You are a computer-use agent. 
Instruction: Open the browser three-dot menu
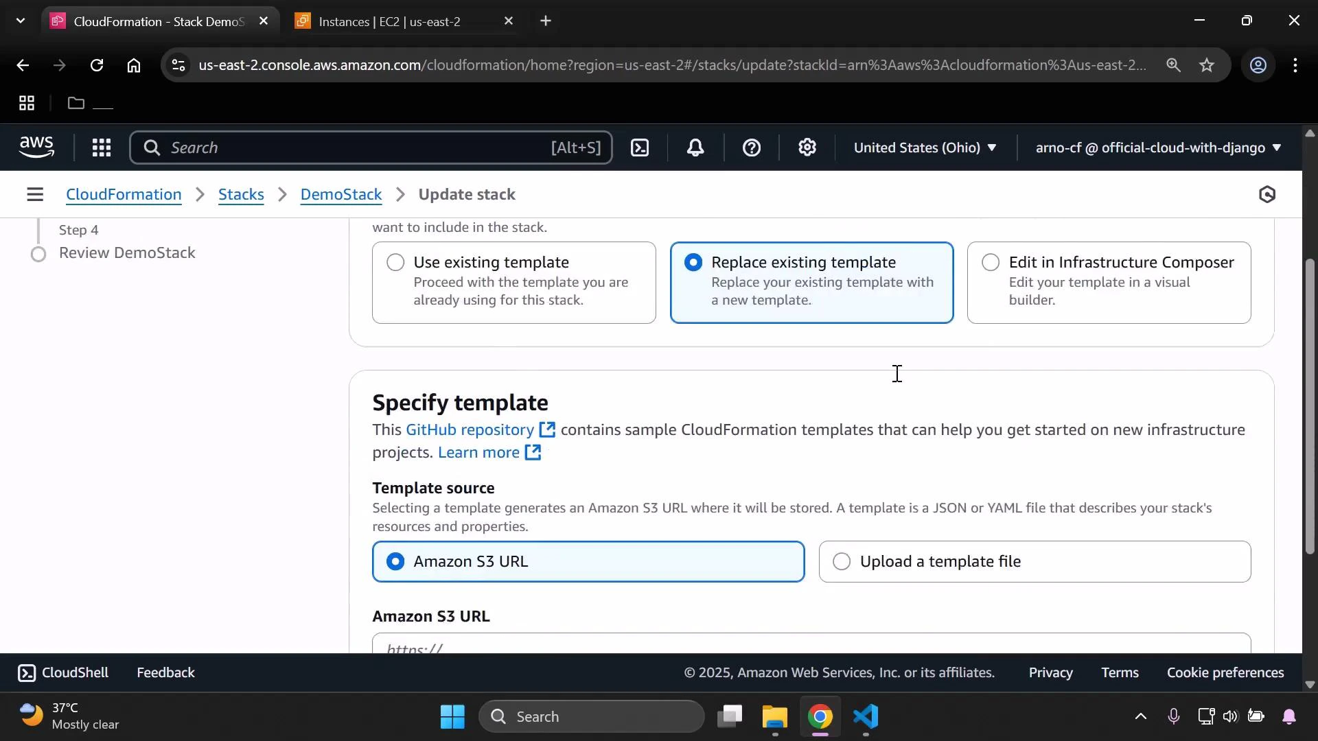1295,65
